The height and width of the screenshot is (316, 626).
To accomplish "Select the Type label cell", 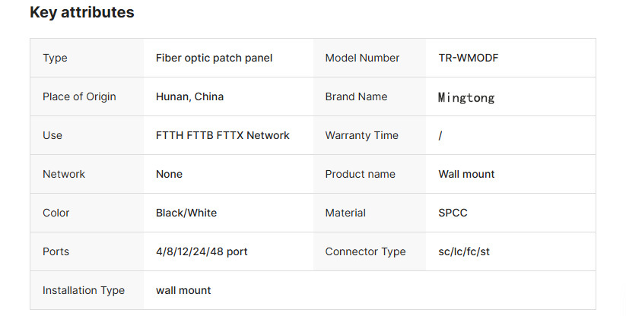I will (55, 58).
